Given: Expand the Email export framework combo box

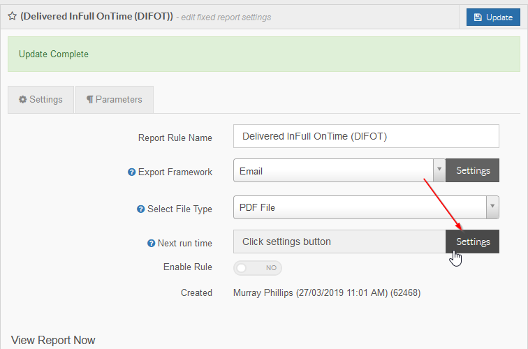Looking at the screenshot, I should pos(339,170).
